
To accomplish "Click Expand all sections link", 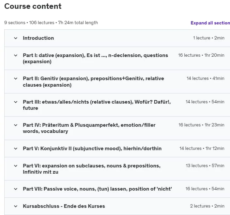I will point(210,23).
